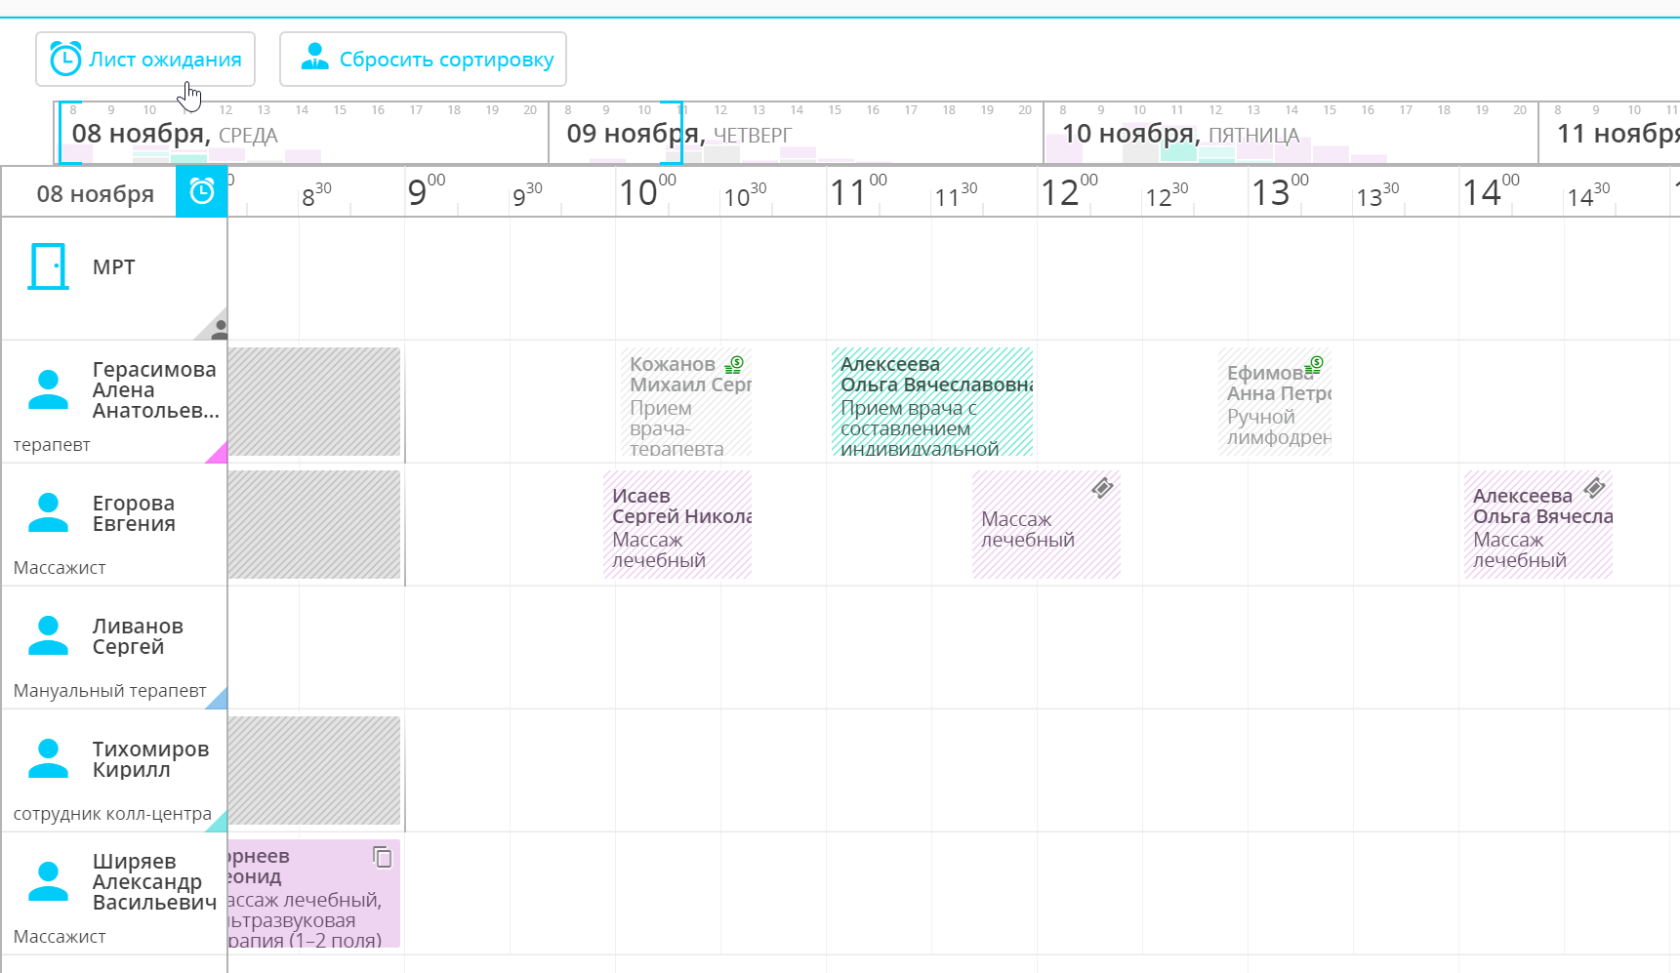1680x973 pixels.
Task: Click the 11:00 time marker
Action: 858,191
